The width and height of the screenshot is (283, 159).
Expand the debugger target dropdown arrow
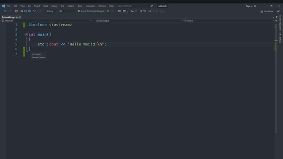coord(105,11)
